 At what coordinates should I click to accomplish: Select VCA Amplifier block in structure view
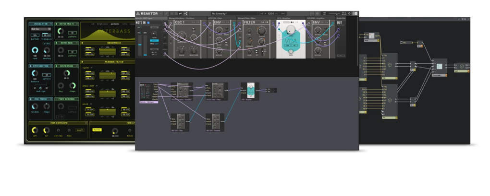pyautogui.click(x=250, y=92)
